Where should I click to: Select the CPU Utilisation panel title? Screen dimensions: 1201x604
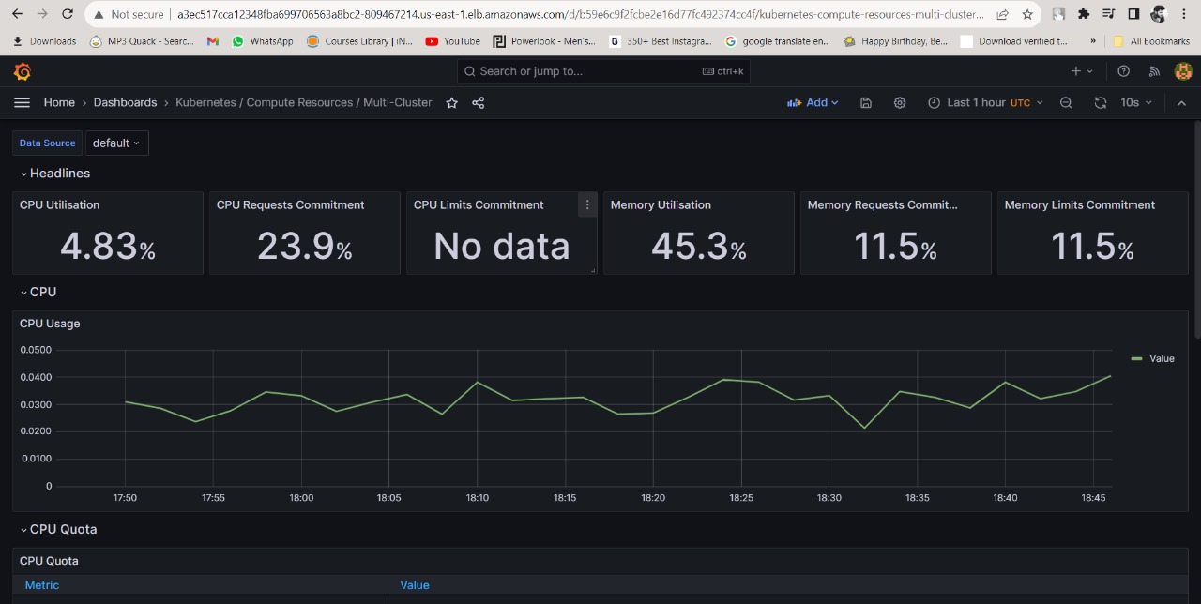(59, 204)
